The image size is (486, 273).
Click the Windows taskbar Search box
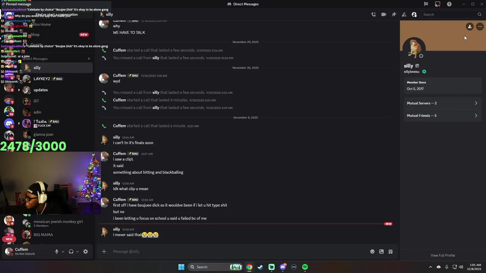tap(215, 267)
